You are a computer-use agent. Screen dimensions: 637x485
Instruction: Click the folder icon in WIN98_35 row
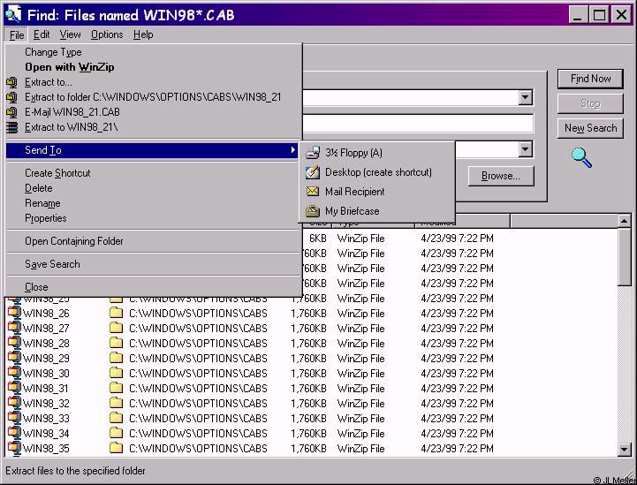pos(117,448)
